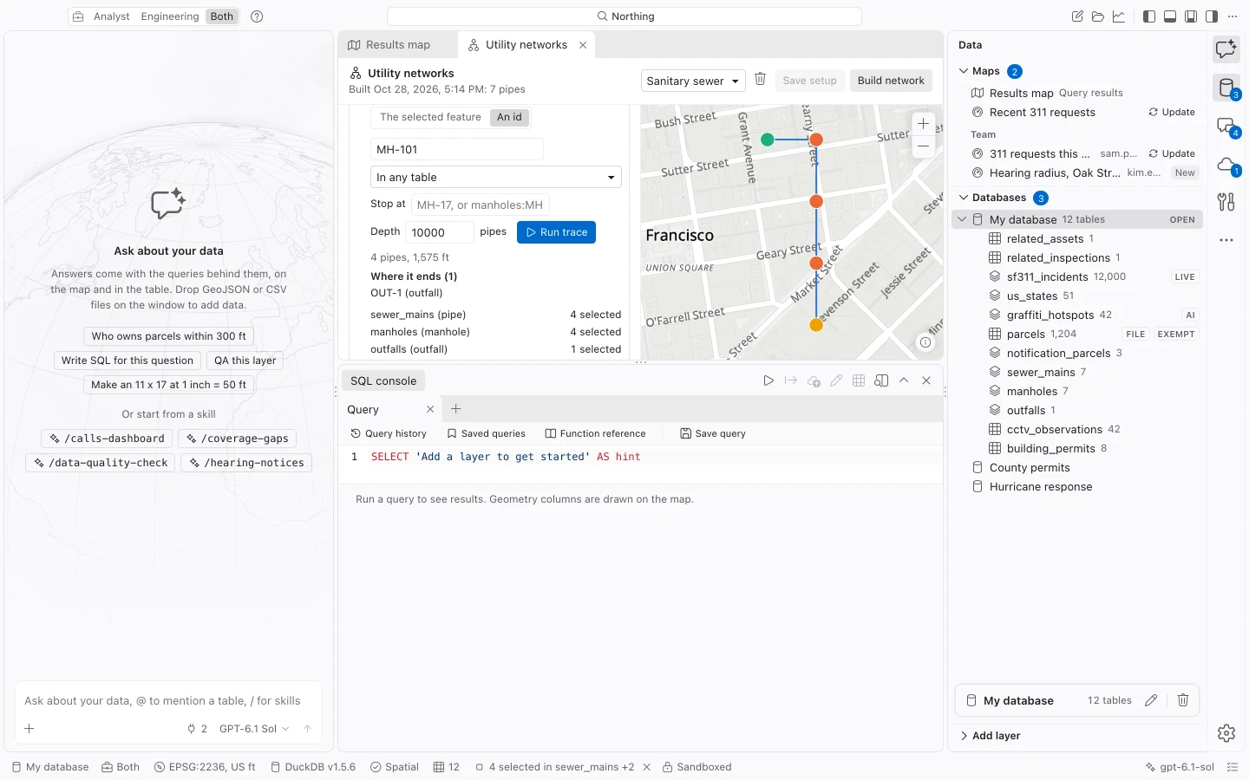The height and width of the screenshot is (780, 1249).
Task: Open the Query history tab
Action: [x=389, y=433]
